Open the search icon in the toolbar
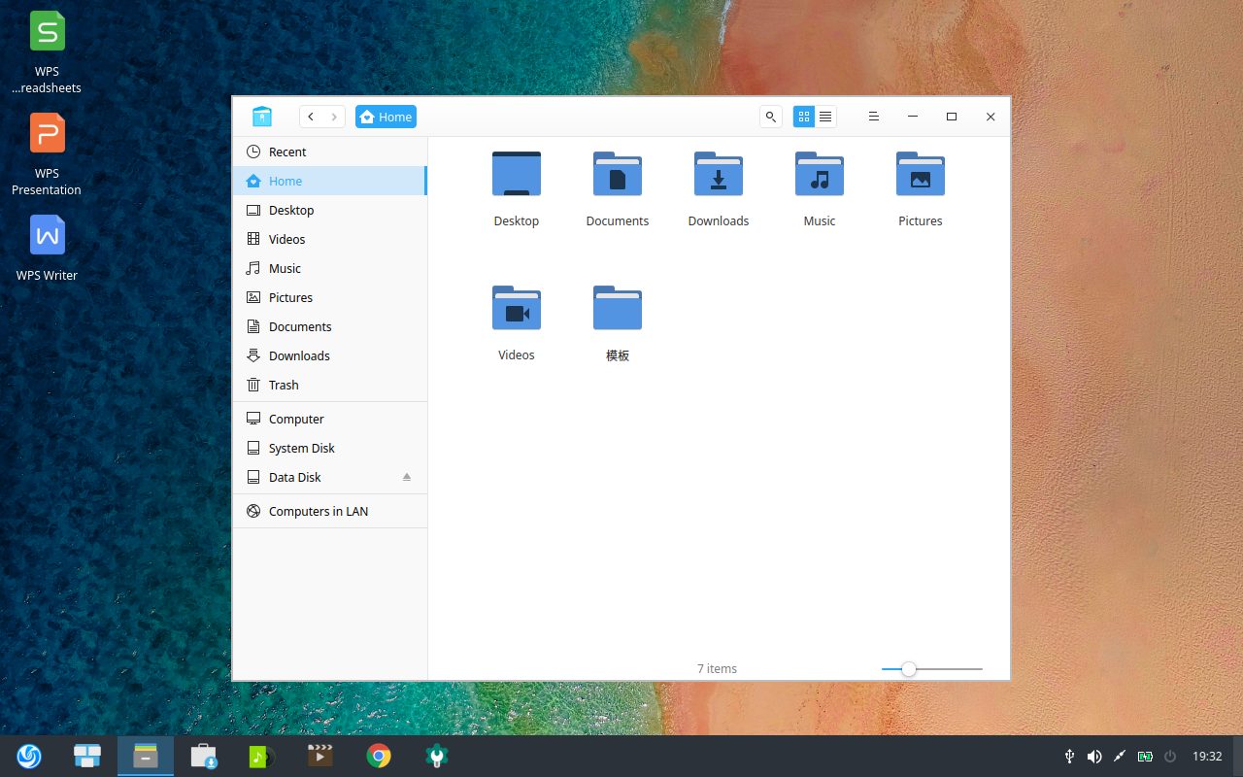Viewport: 1243px width, 777px height. [770, 117]
